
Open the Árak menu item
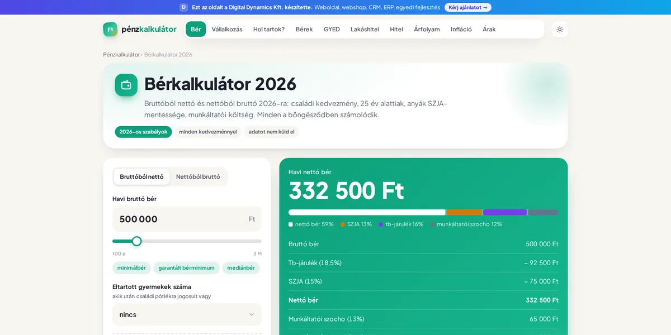tap(489, 30)
